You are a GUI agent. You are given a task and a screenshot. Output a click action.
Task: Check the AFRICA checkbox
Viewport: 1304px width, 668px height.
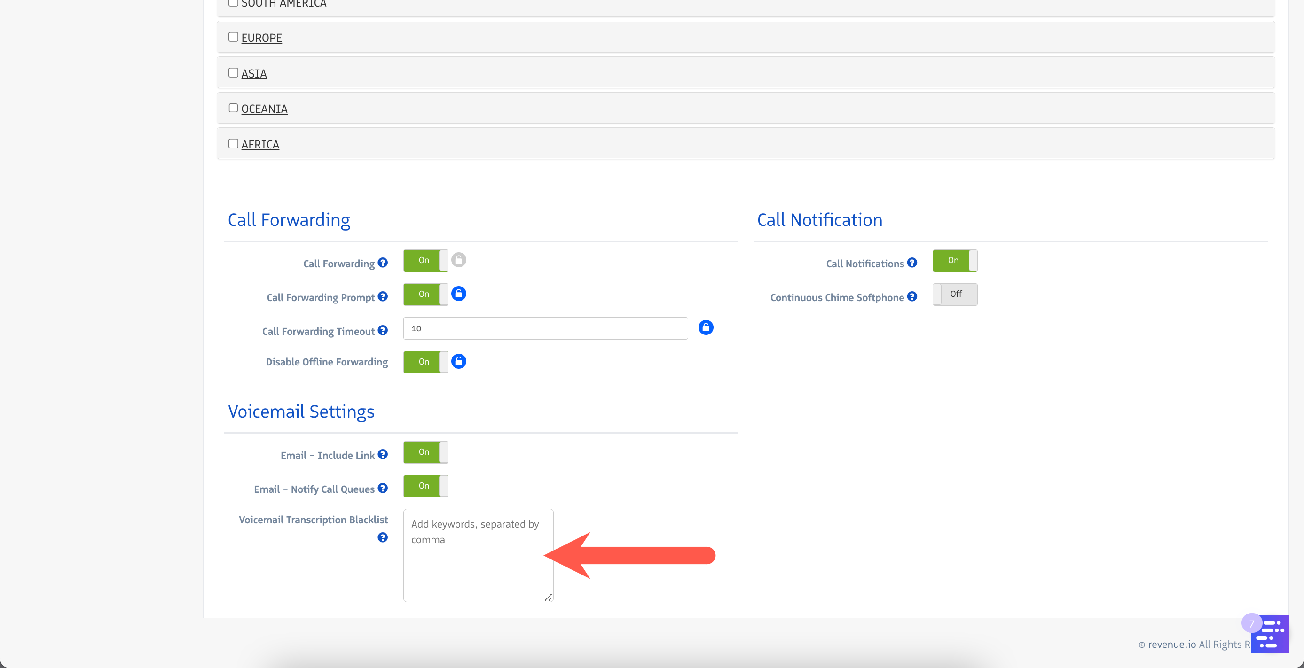[233, 144]
